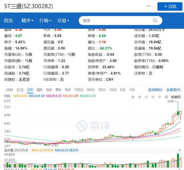
Task: Click the 货币单位 value CNY
Action: click(x=110, y=80)
